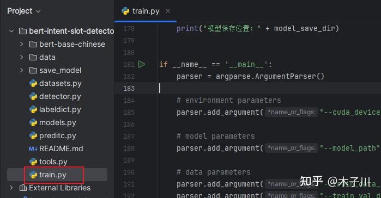The image size is (381, 198).
Task: Select the bert-base-chinese folder icon
Action: 33,44
